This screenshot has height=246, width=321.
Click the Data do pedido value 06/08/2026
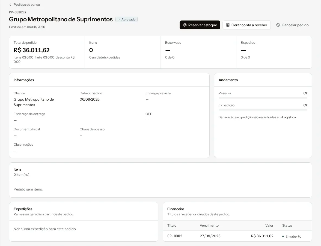click(90, 99)
